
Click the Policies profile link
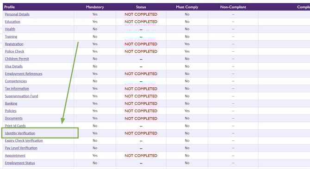point(11,111)
